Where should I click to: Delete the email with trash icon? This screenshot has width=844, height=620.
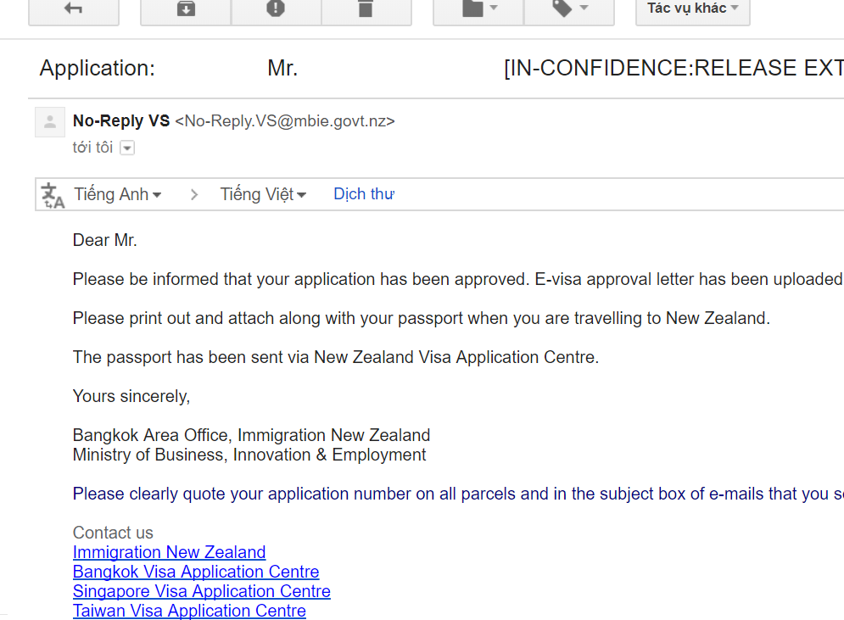(366, 9)
